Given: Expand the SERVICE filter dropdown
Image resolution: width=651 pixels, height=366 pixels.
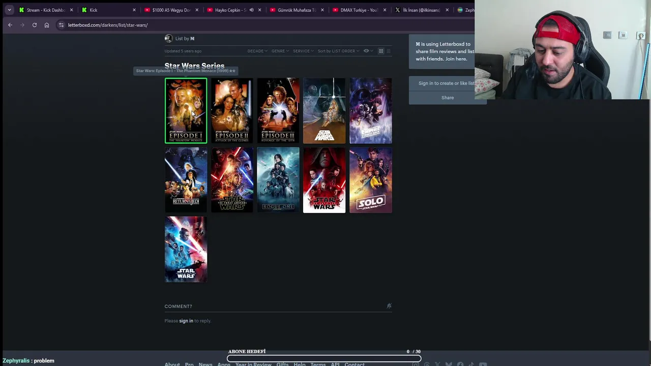Looking at the screenshot, I should (x=303, y=51).
